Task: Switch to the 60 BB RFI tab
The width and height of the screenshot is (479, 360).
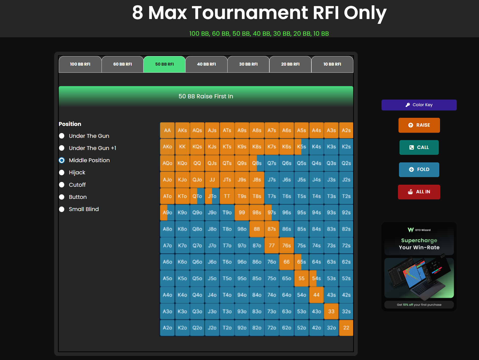Action: (123, 64)
